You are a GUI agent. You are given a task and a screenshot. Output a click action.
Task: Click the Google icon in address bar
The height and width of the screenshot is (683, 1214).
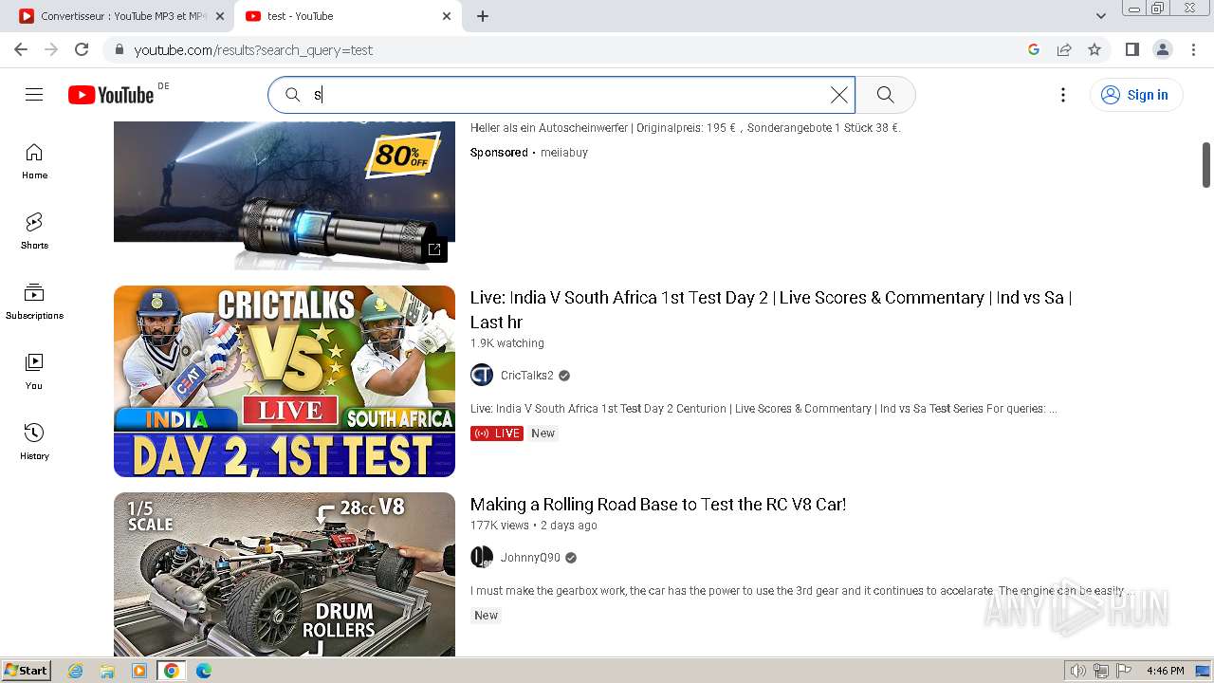pos(1034,49)
